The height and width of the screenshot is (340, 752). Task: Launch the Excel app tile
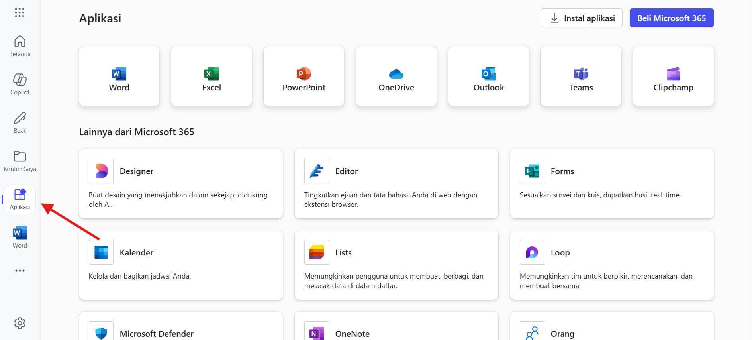pyautogui.click(x=211, y=76)
